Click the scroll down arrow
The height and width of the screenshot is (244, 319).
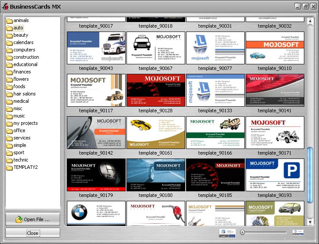(x=310, y=222)
